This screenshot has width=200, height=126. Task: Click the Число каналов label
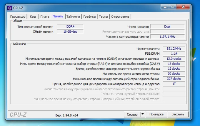click(x=138, y=27)
